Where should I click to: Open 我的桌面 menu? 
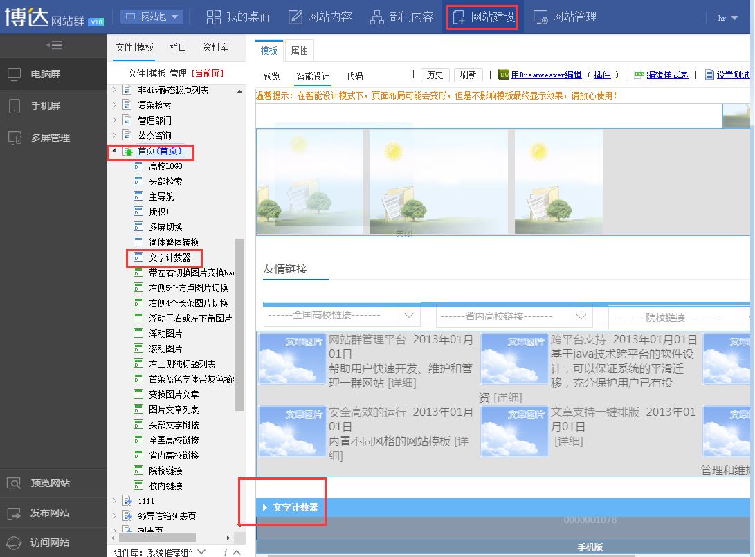[238, 17]
